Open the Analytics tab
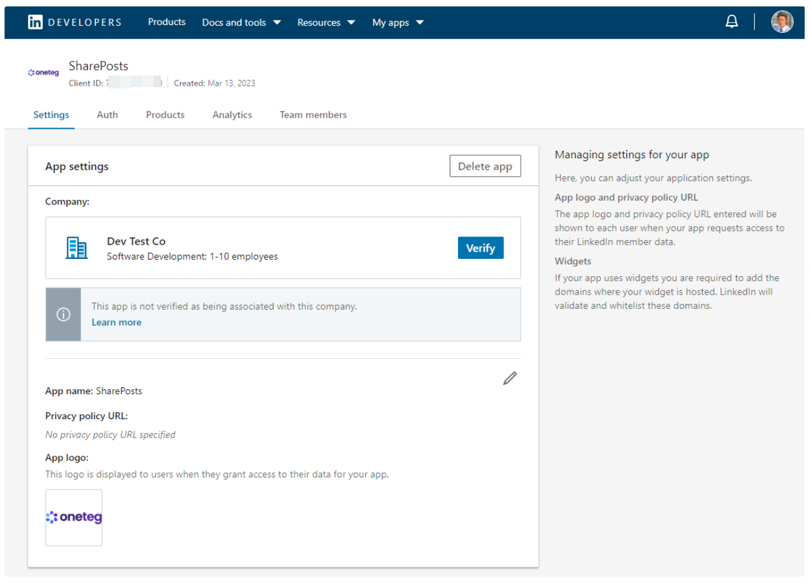 [x=232, y=115]
